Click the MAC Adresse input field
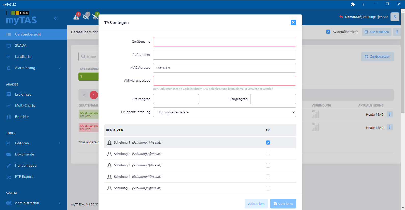 tap(224, 68)
